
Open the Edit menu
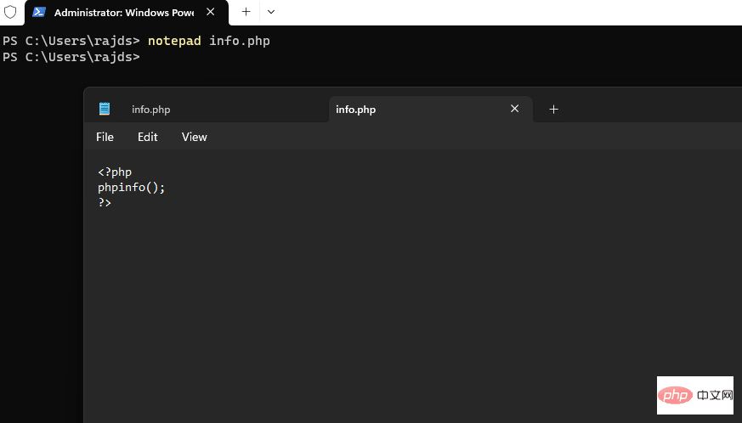[148, 137]
